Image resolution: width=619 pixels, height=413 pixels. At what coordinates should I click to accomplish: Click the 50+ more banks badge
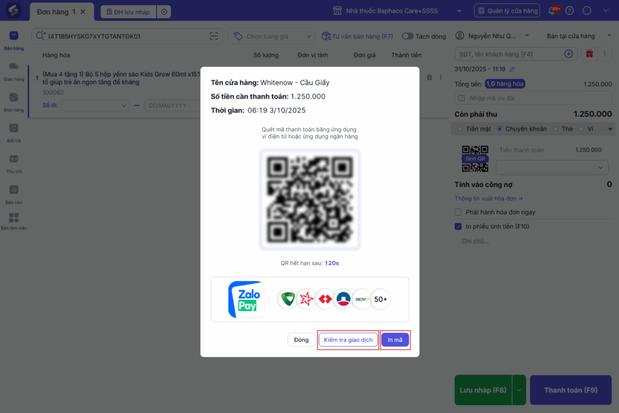[381, 299]
